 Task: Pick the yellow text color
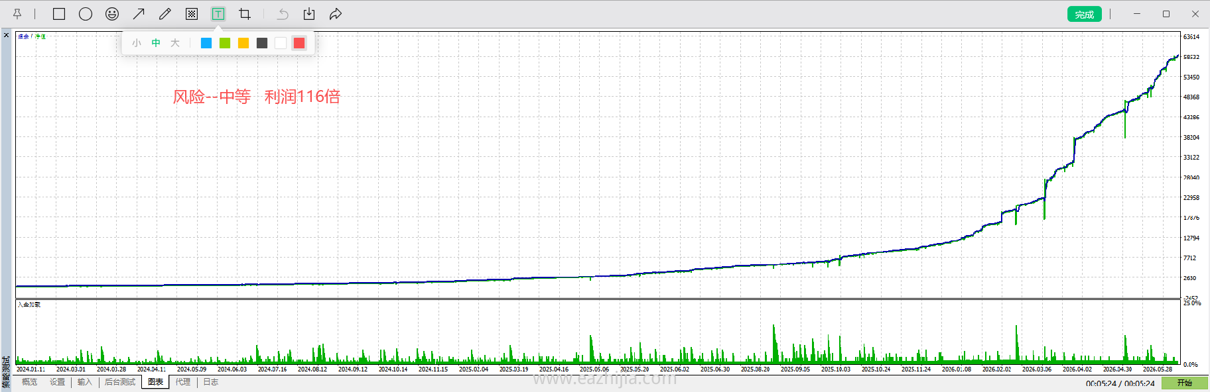[243, 43]
